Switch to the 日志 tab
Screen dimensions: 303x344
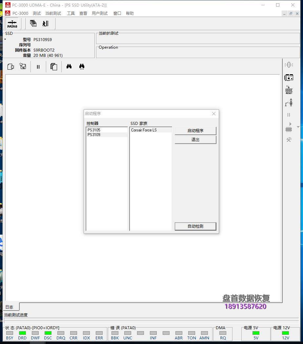10,307
